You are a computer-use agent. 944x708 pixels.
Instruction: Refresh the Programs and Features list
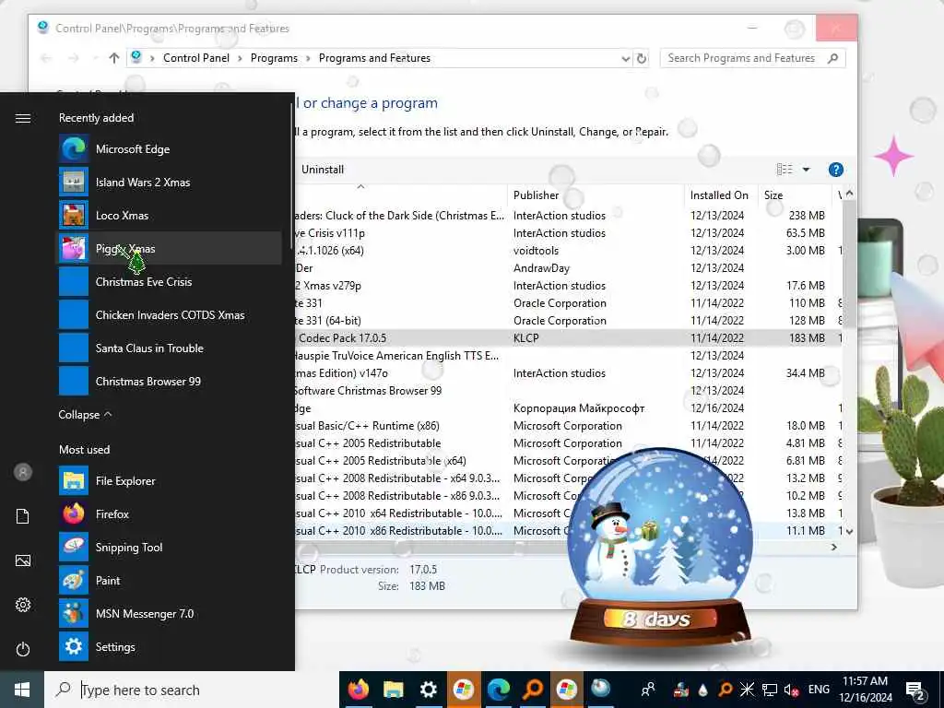point(642,58)
